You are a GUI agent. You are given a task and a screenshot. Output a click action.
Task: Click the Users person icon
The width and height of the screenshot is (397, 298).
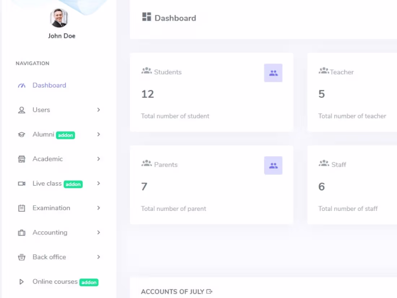22,110
